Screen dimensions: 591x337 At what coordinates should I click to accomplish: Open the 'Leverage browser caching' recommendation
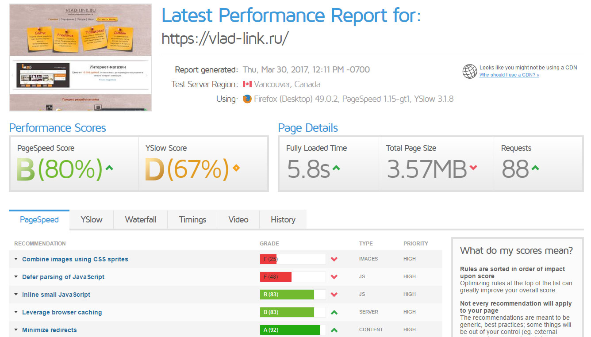pyautogui.click(x=62, y=312)
